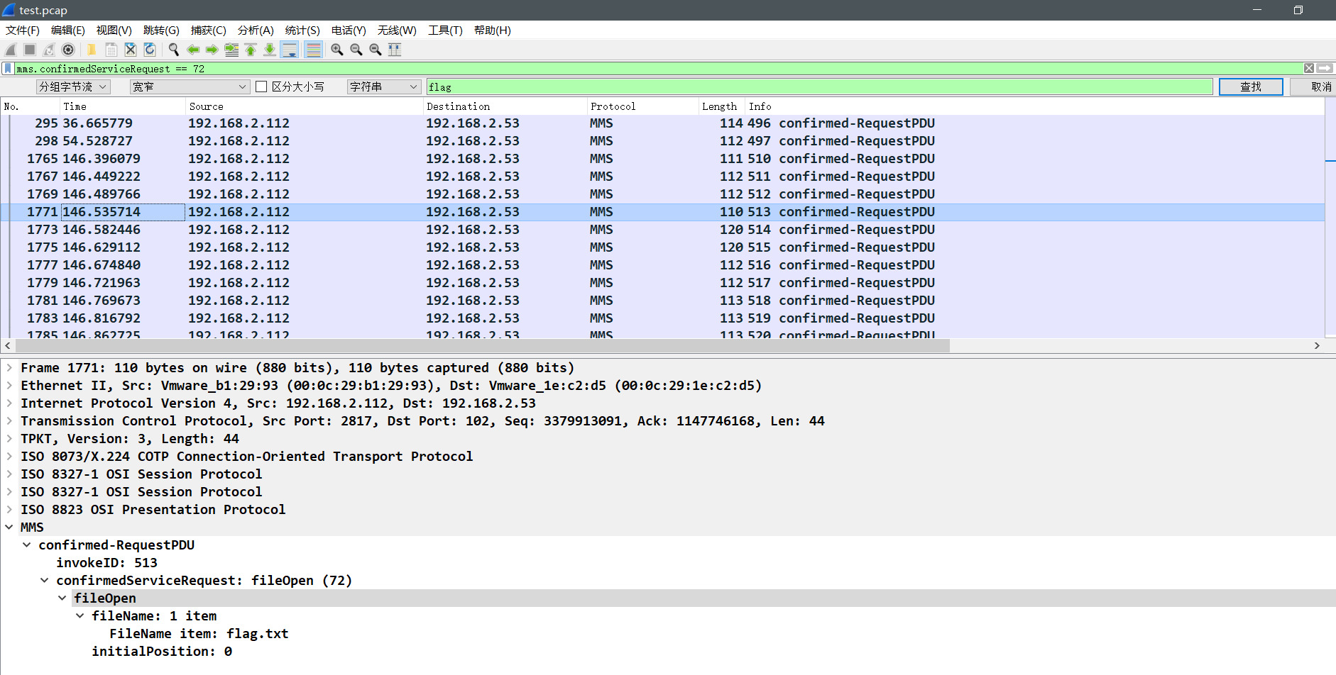This screenshot has width=1336, height=675.
Task: Open the 分析(A) menu
Action: coord(255,30)
